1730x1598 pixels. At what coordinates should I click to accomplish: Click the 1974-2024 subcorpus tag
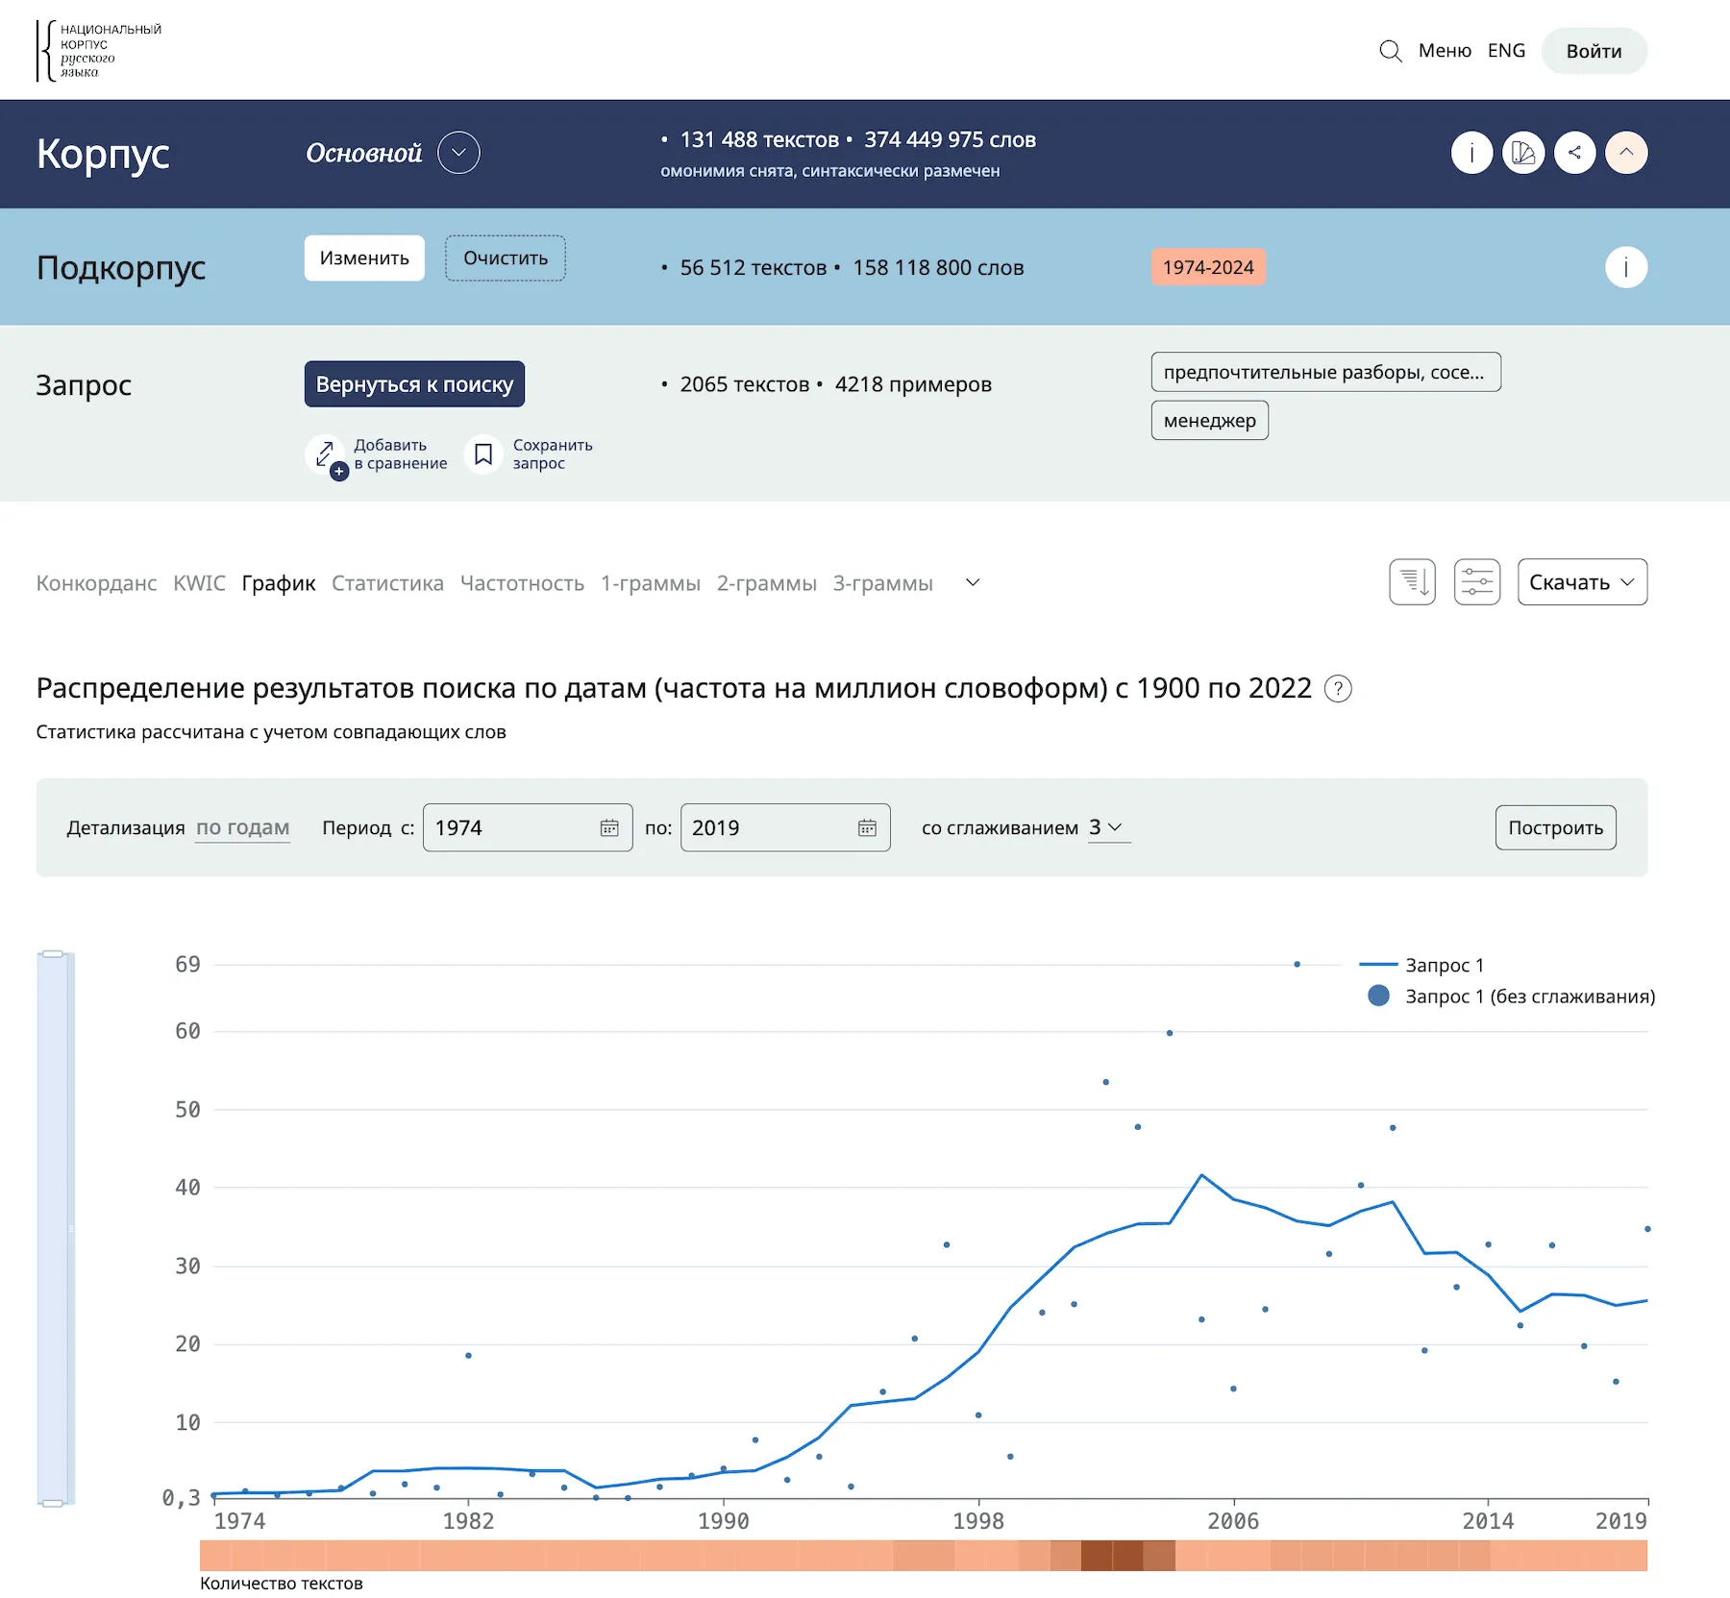tap(1208, 267)
